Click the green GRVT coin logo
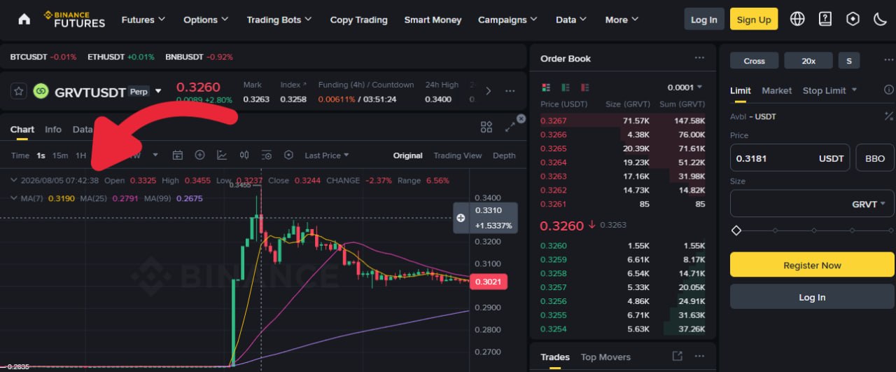 [41, 91]
